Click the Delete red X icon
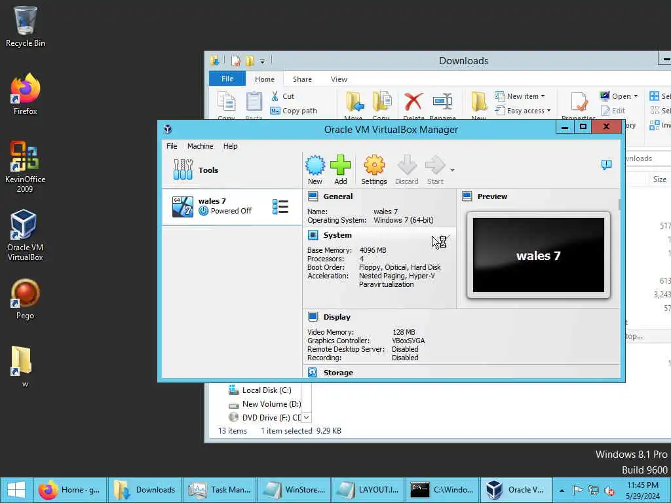The image size is (671, 503). (x=413, y=102)
